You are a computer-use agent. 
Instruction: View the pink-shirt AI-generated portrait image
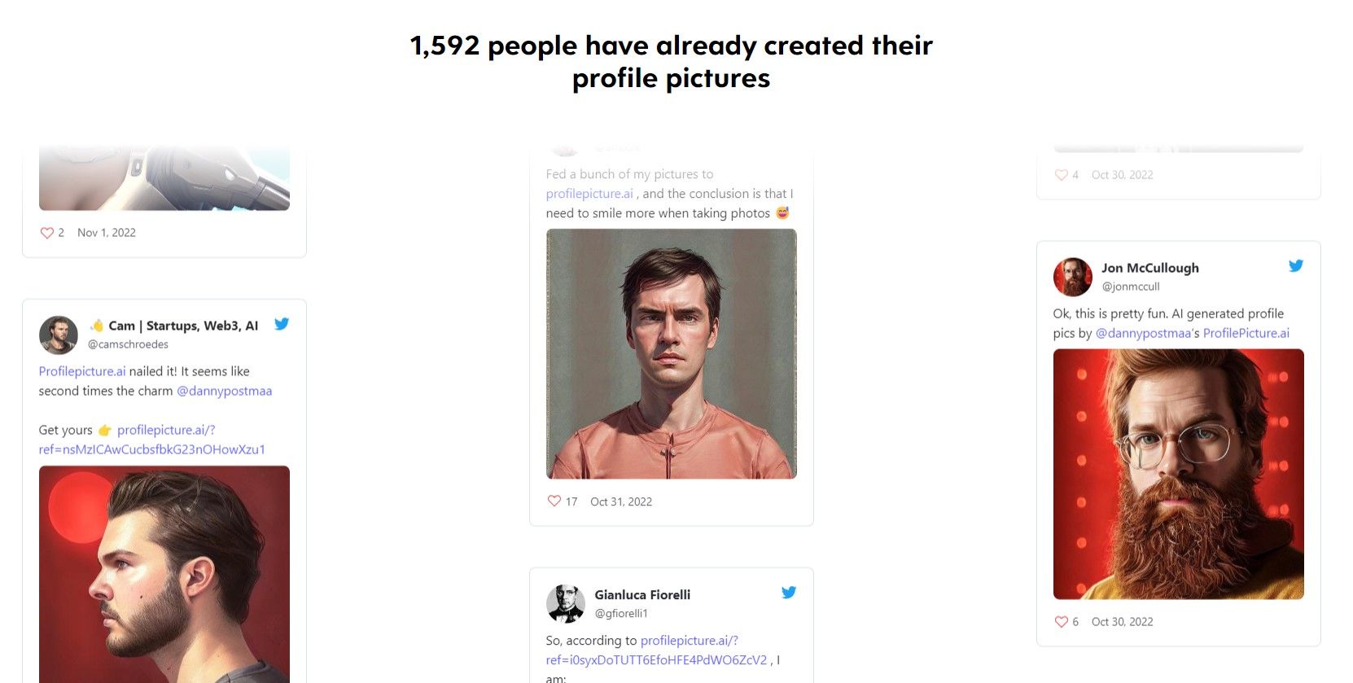click(671, 352)
